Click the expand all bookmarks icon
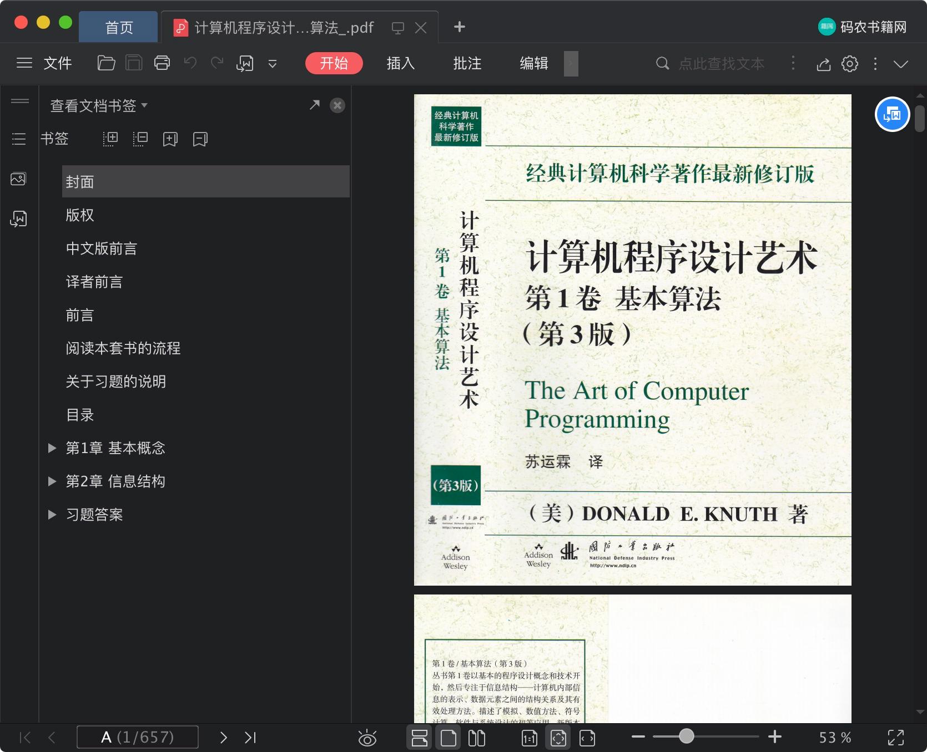927x752 pixels. coord(110,139)
